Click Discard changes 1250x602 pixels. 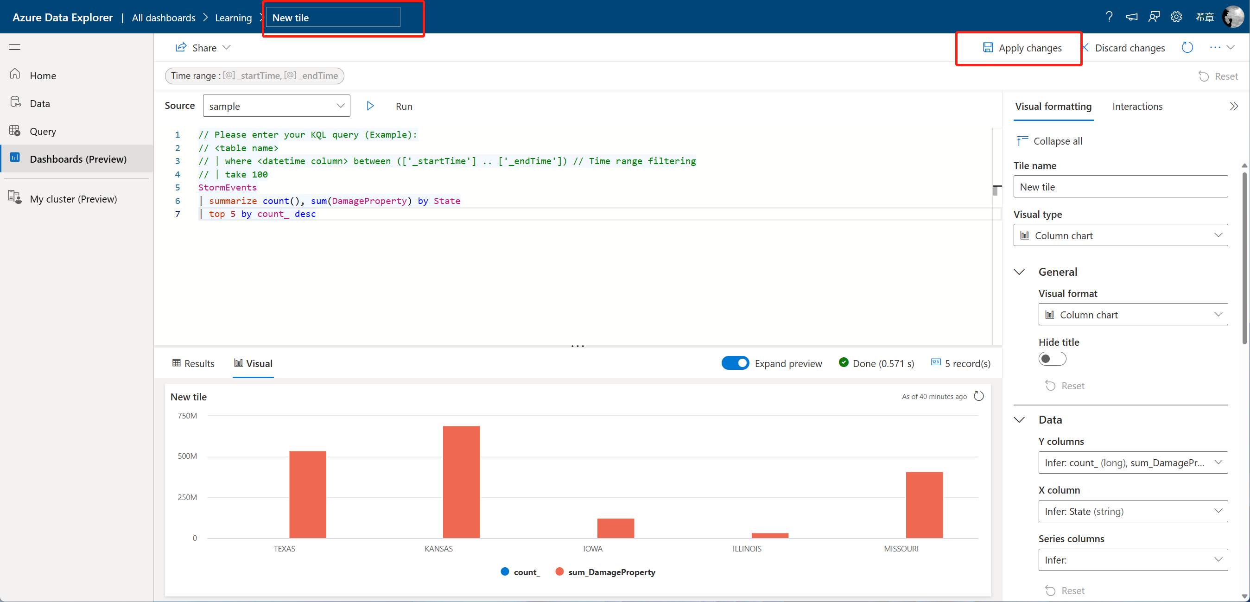pyautogui.click(x=1123, y=48)
